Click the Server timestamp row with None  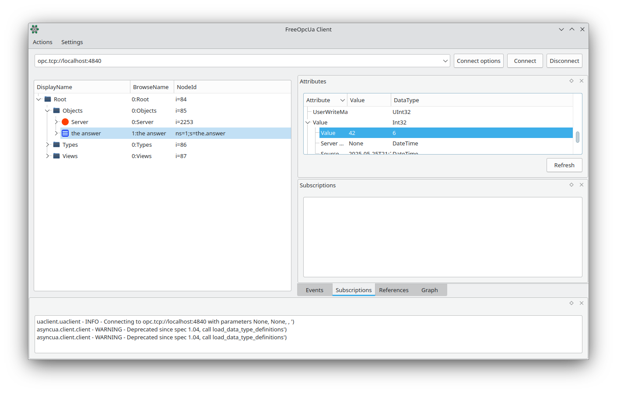coord(438,143)
